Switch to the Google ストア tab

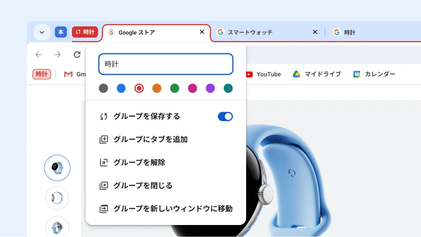click(x=156, y=33)
